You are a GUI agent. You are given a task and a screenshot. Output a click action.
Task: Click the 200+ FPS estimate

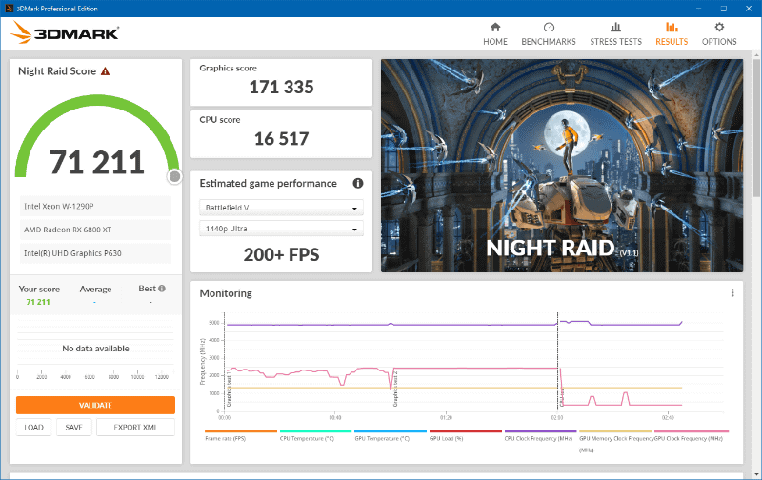(281, 254)
